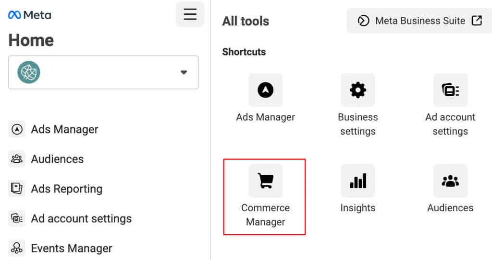The height and width of the screenshot is (260, 492).
Task: Open Ads Reporting from the sidebar
Action: point(66,189)
